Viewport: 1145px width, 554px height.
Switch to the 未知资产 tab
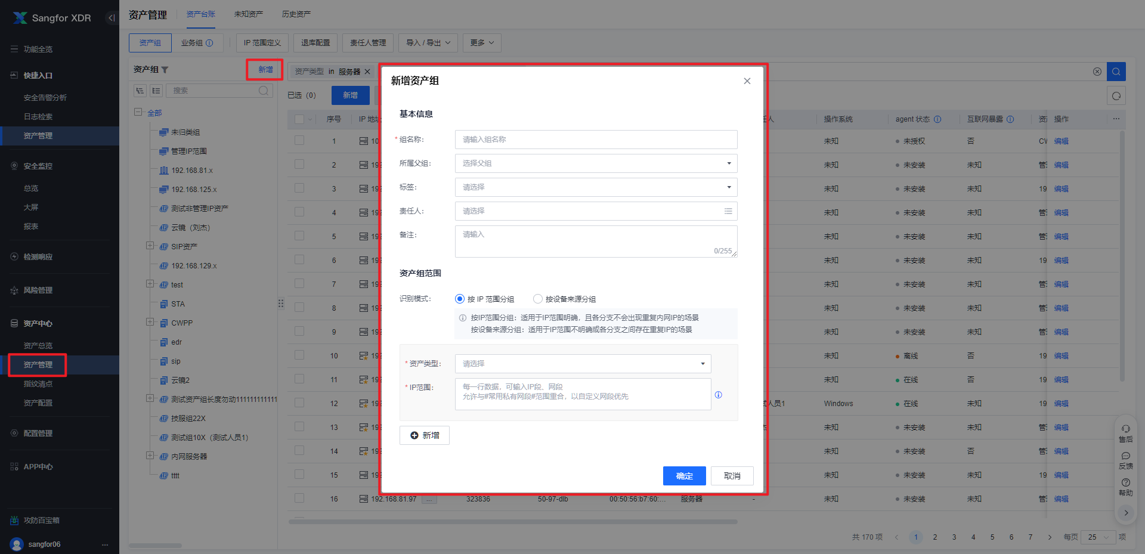click(248, 14)
